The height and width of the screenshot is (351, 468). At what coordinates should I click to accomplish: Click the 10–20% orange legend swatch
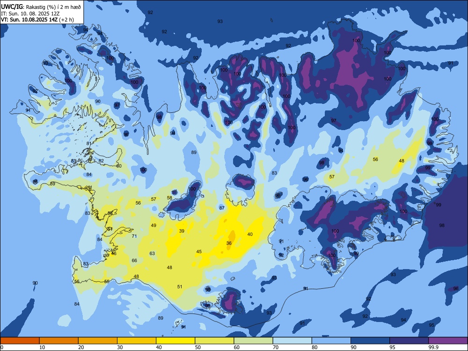tap(59, 341)
